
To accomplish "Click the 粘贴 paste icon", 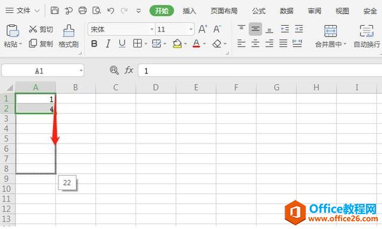I will [x=13, y=30].
